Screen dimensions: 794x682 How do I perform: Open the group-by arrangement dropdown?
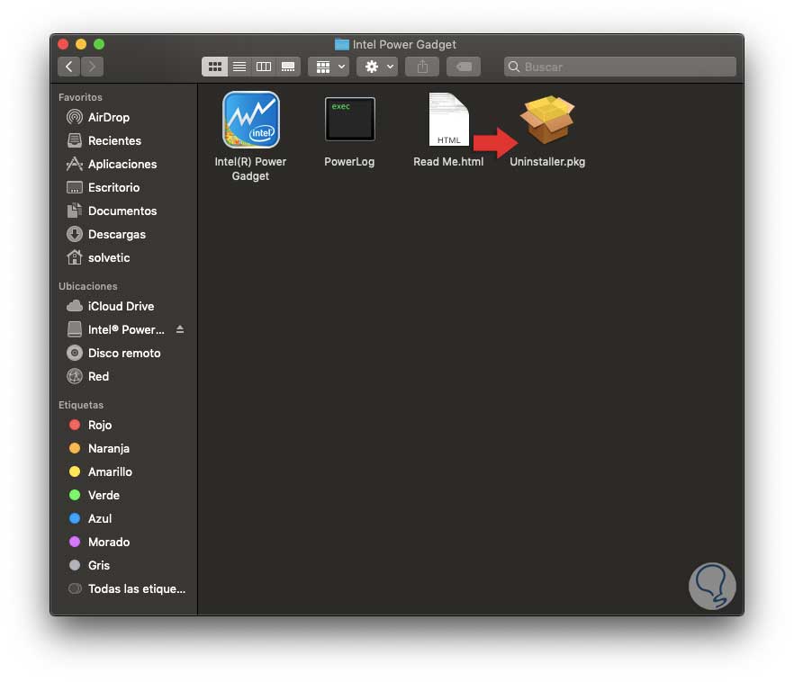click(329, 67)
